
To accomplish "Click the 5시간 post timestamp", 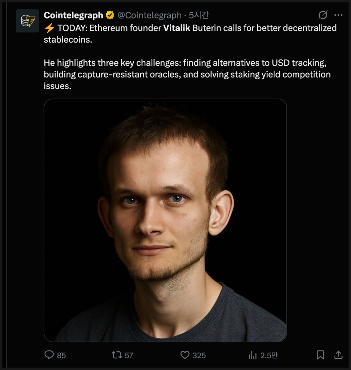I will pos(199,15).
